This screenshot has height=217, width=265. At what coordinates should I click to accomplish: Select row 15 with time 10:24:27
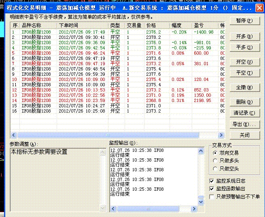118,106
